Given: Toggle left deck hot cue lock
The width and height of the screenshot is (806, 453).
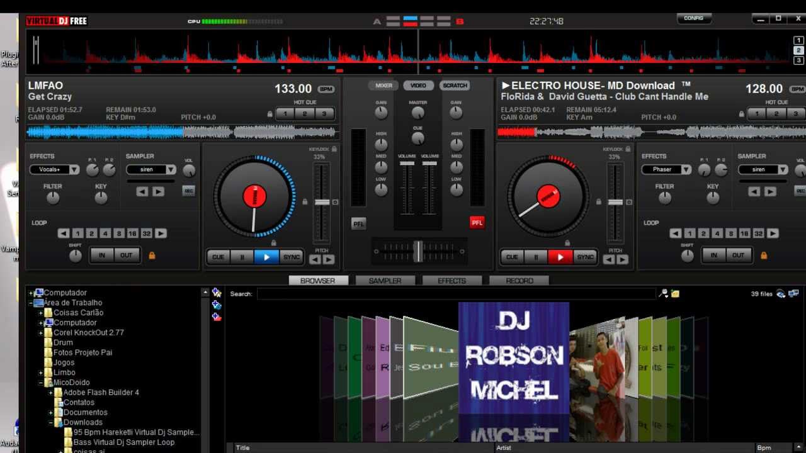Looking at the screenshot, I should click(x=270, y=114).
